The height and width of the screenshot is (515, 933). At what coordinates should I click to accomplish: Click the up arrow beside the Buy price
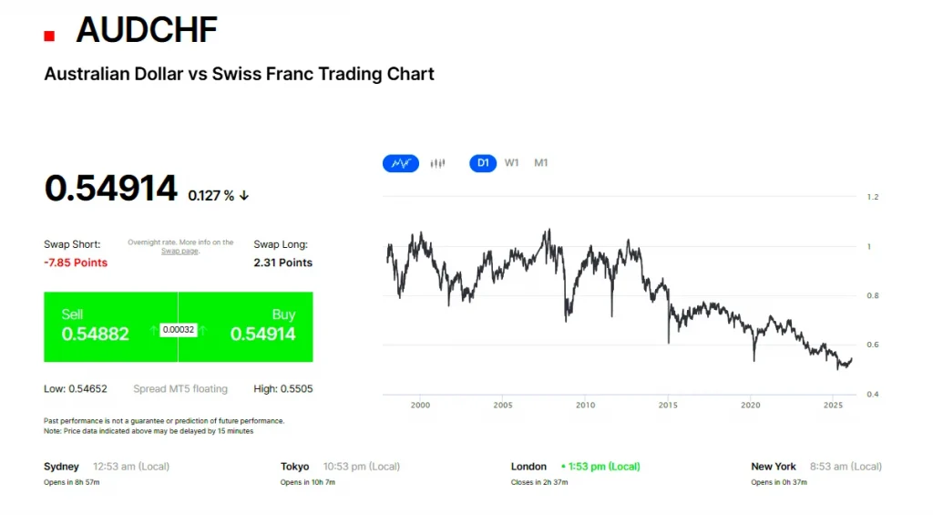[204, 330]
